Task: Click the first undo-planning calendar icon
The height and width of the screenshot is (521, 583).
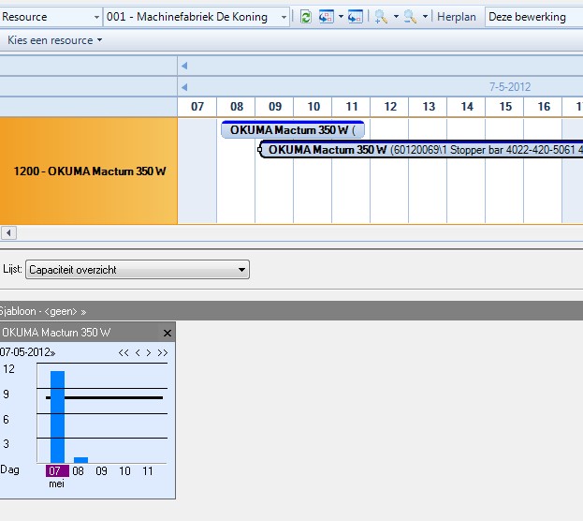Action: (326, 17)
